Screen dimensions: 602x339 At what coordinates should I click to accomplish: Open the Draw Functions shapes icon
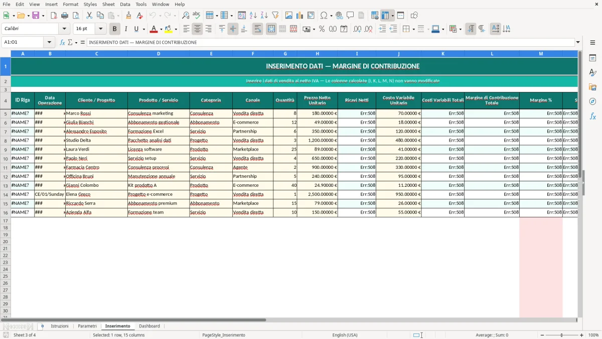pyautogui.click(x=414, y=15)
